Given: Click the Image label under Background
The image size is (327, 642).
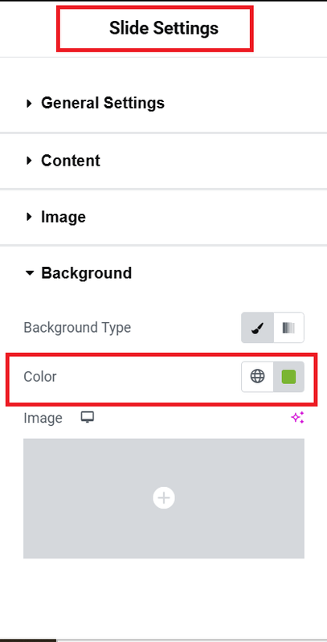Looking at the screenshot, I should (x=43, y=418).
